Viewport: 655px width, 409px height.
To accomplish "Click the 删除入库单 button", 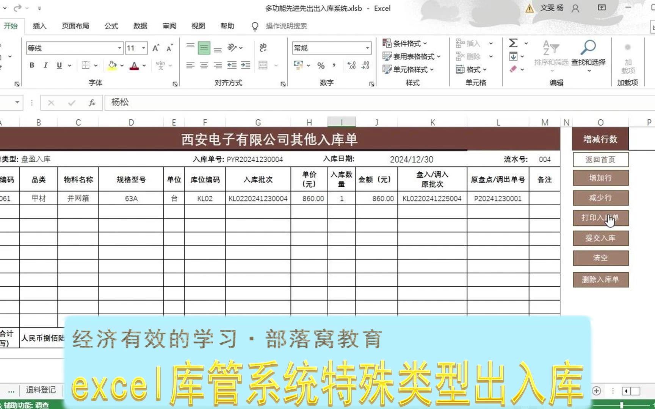I will point(601,279).
